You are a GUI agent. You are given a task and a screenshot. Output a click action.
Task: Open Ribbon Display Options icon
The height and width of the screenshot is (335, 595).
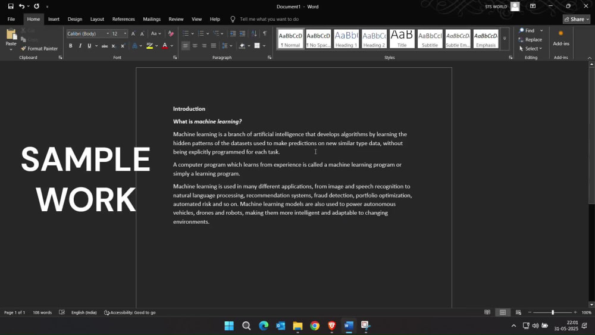click(x=533, y=6)
